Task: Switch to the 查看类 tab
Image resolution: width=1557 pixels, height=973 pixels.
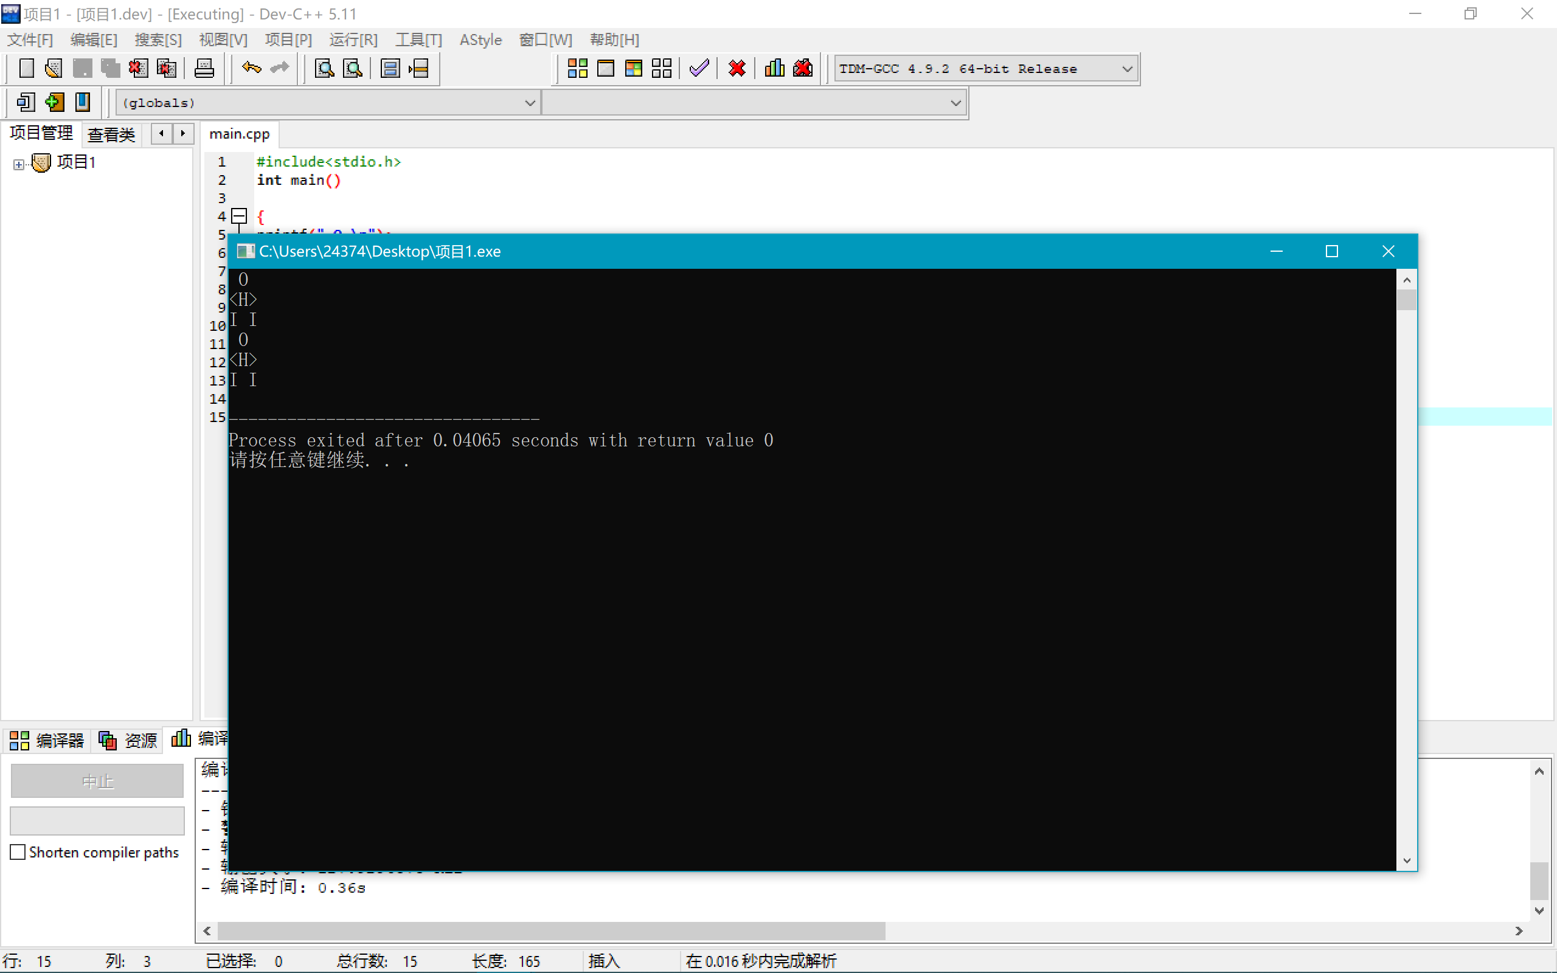Action: pyautogui.click(x=111, y=134)
